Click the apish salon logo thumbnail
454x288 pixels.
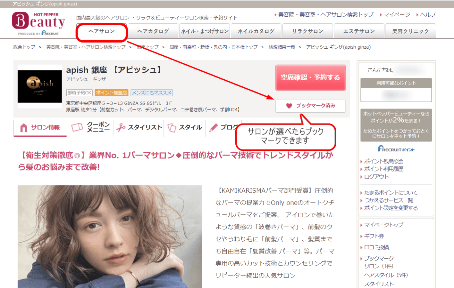point(40,86)
